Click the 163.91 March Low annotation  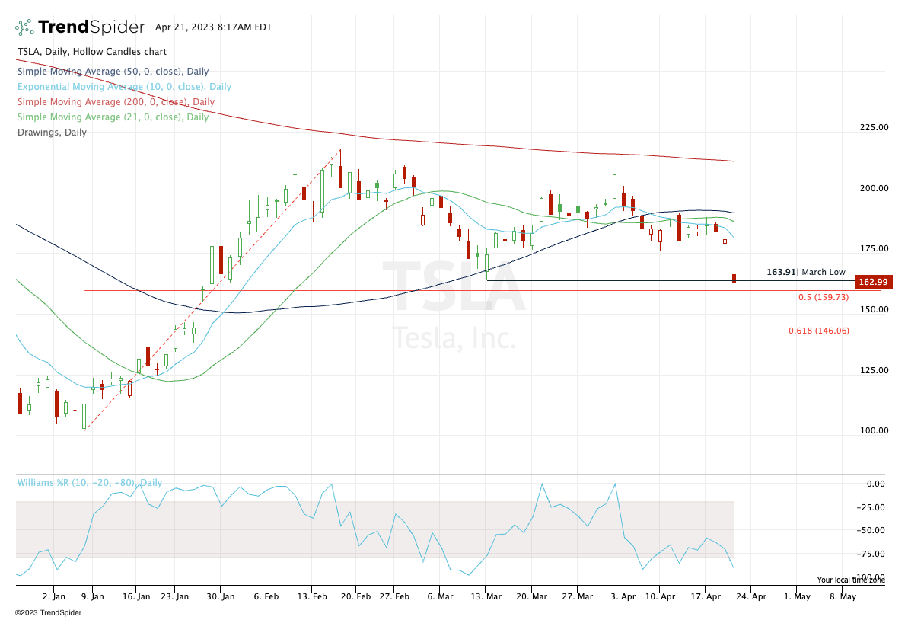(806, 273)
